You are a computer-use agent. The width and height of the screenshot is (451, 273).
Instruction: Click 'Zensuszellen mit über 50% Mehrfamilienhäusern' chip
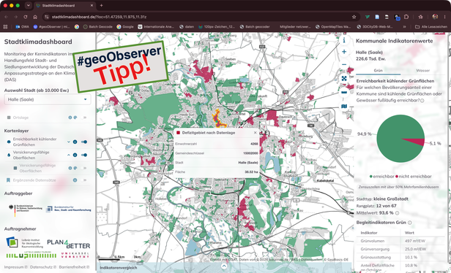click(x=398, y=187)
